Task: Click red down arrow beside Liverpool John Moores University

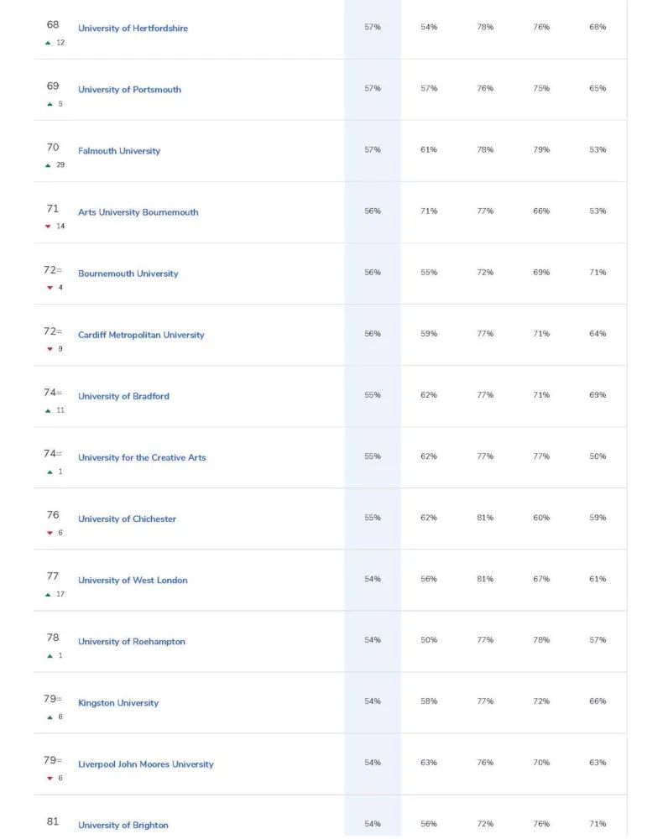Action: [x=50, y=779]
